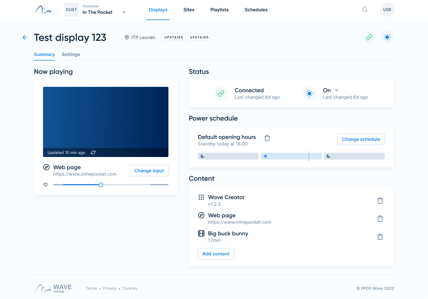Screen dimensions: 428x299
Task: Click the now playing preview thumbnail
Action: (106, 117)
